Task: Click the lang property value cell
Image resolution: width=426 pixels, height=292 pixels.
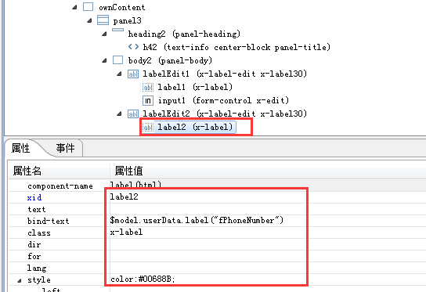Action: 268,268
